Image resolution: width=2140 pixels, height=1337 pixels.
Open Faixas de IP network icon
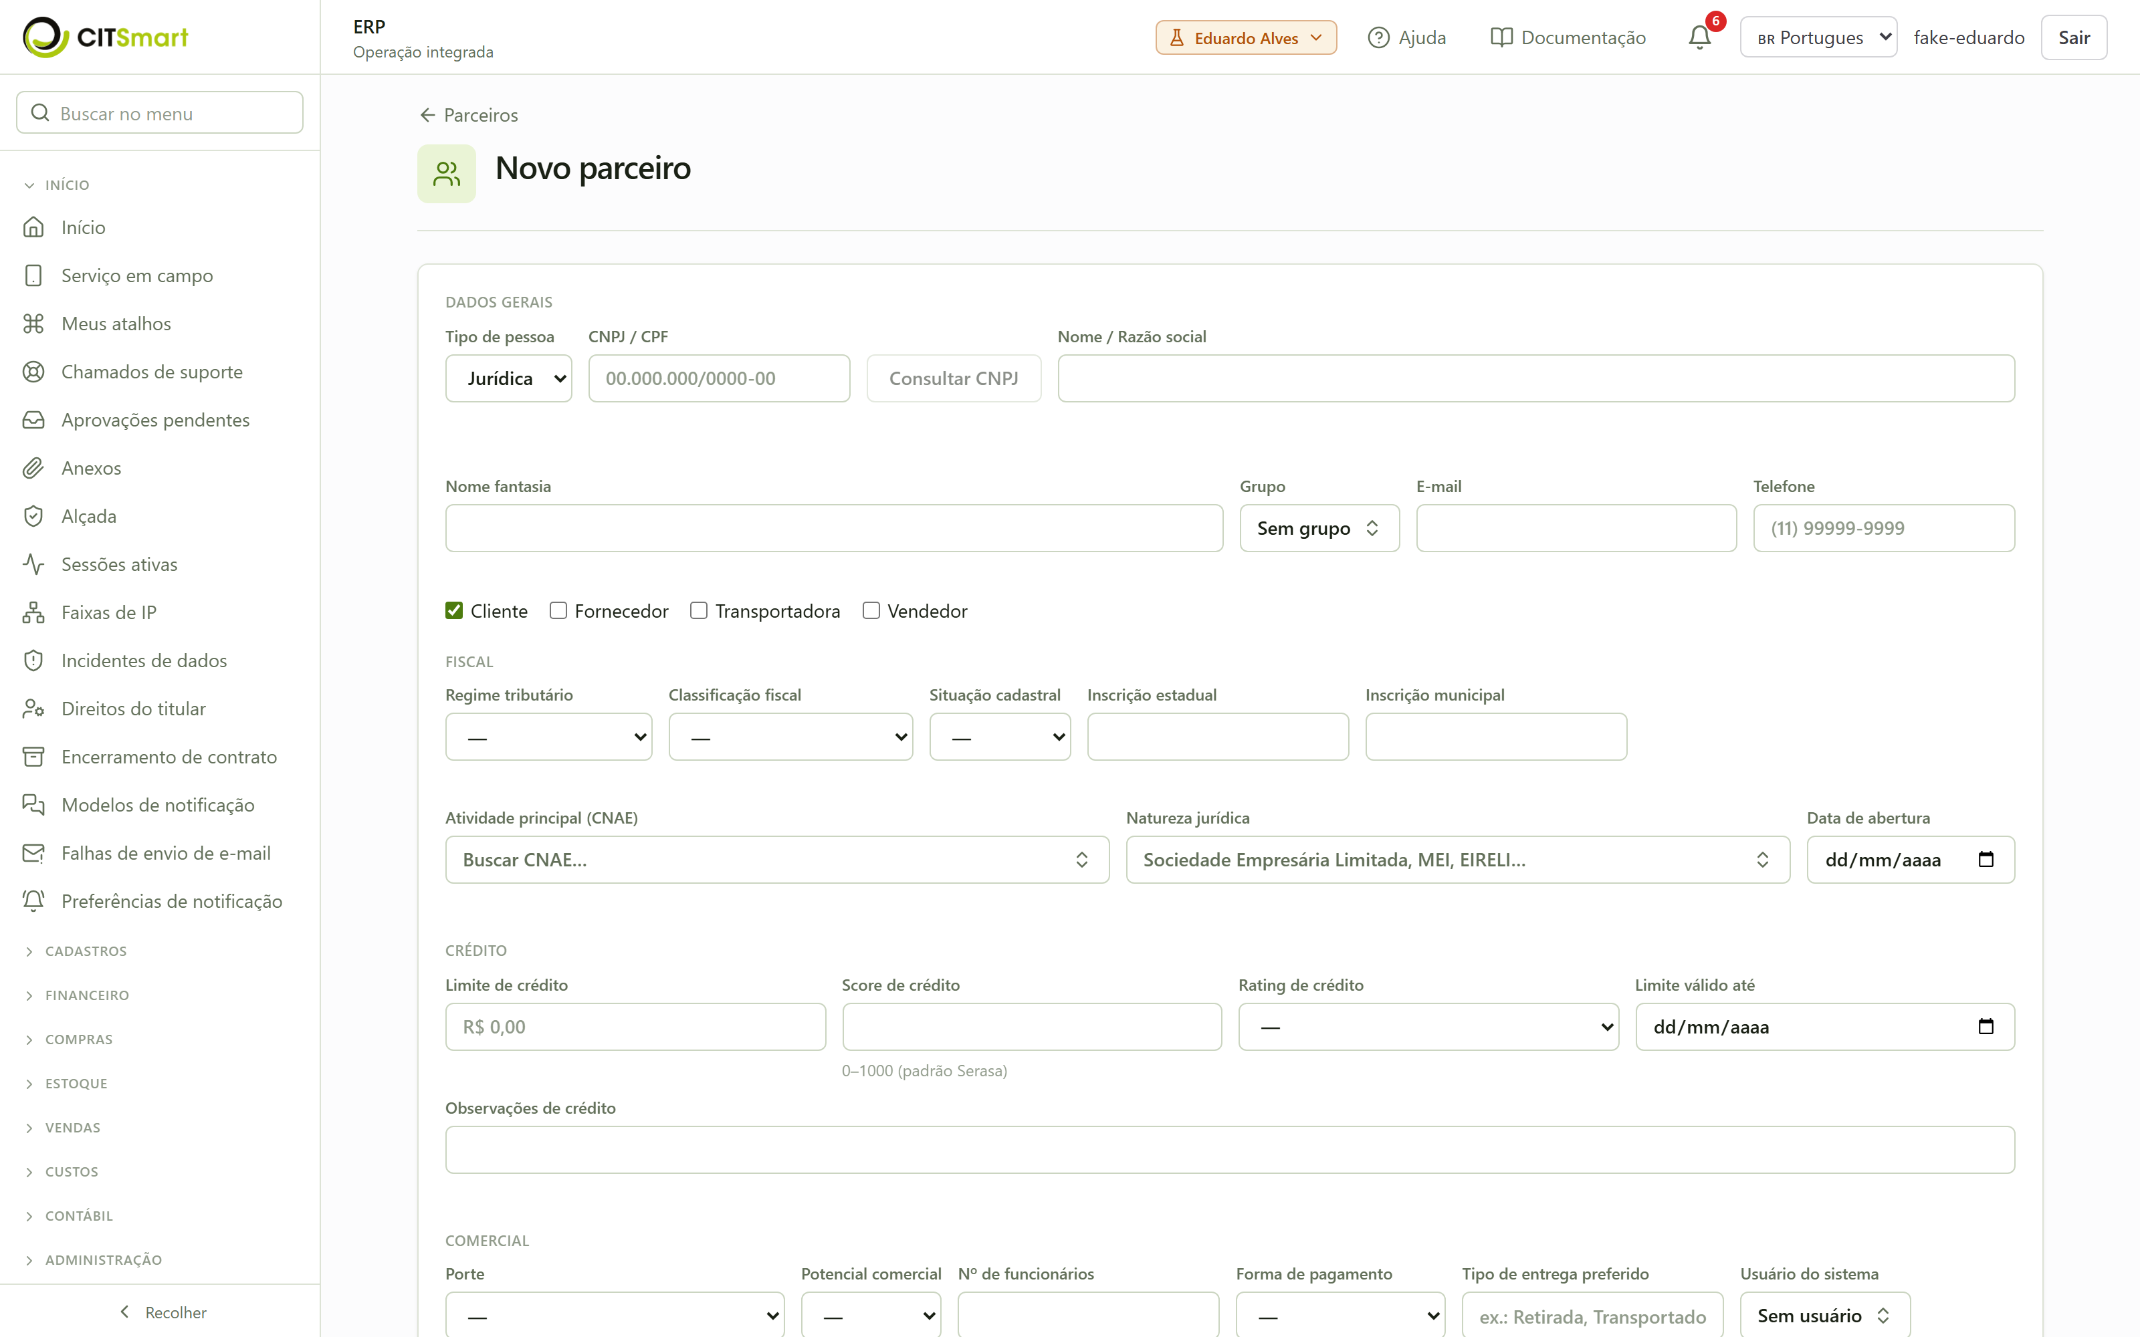pos(33,613)
